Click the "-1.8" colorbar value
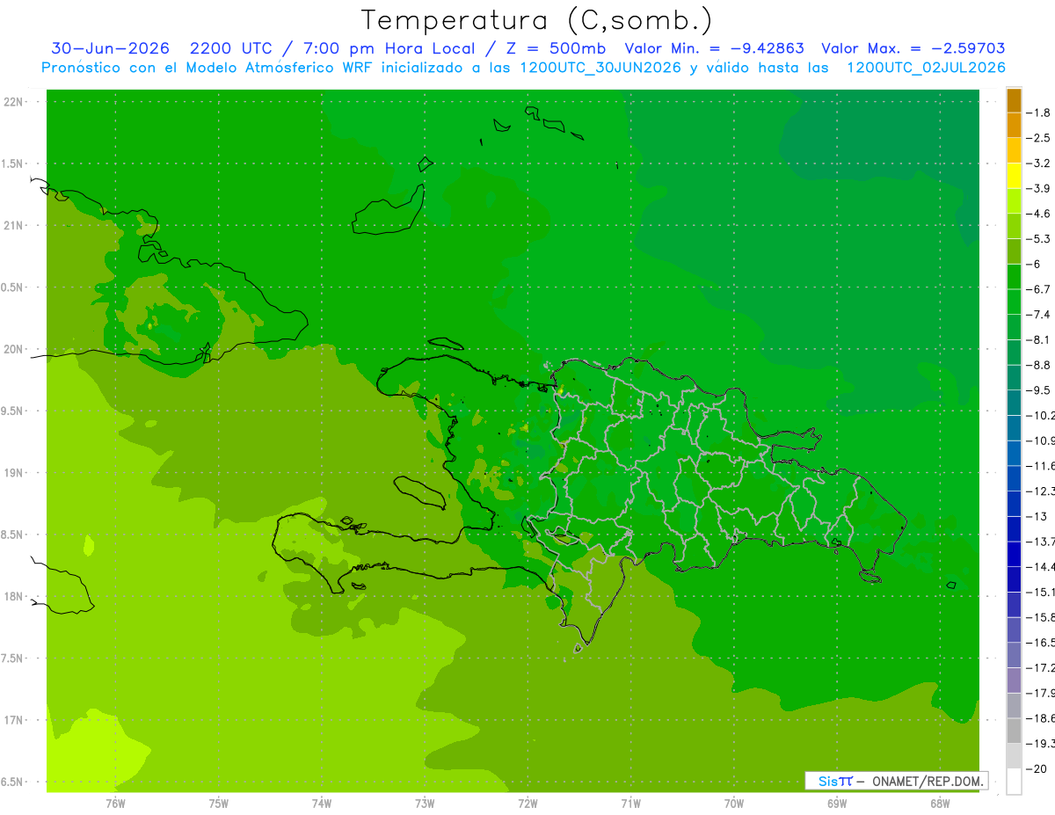The width and height of the screenshot is (1055, 815). point(1040,113)
